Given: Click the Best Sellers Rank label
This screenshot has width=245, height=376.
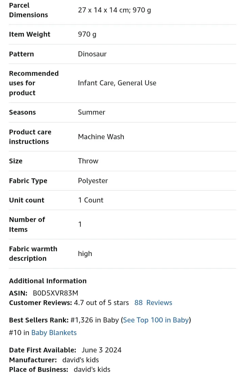Looking at the screenshot, I should pos(39,320).
